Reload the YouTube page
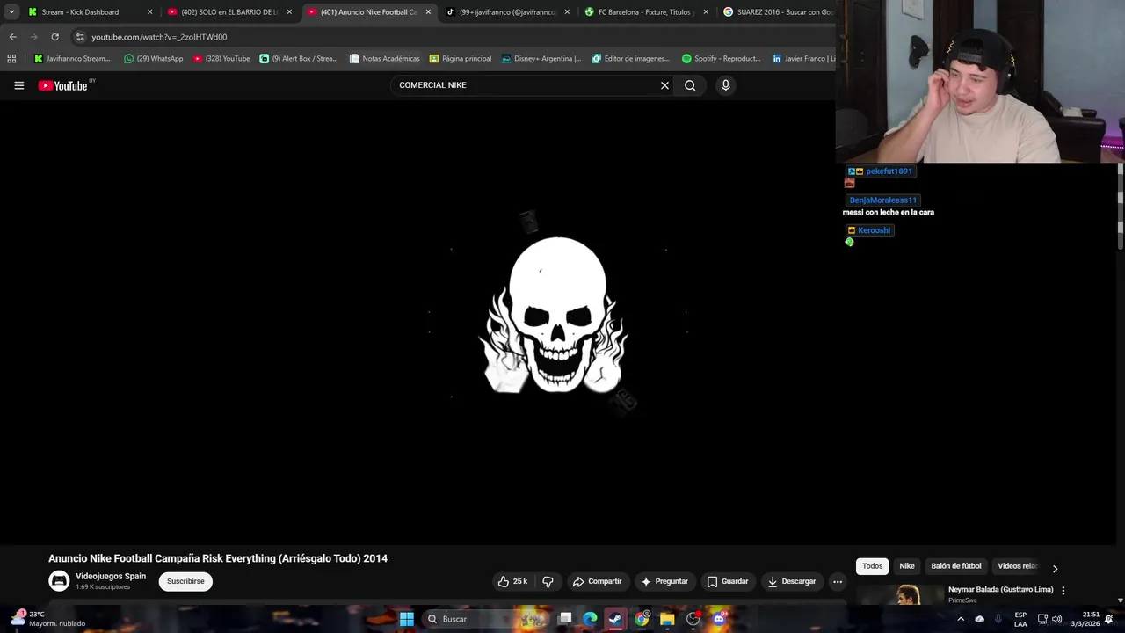 pos(54,37)
